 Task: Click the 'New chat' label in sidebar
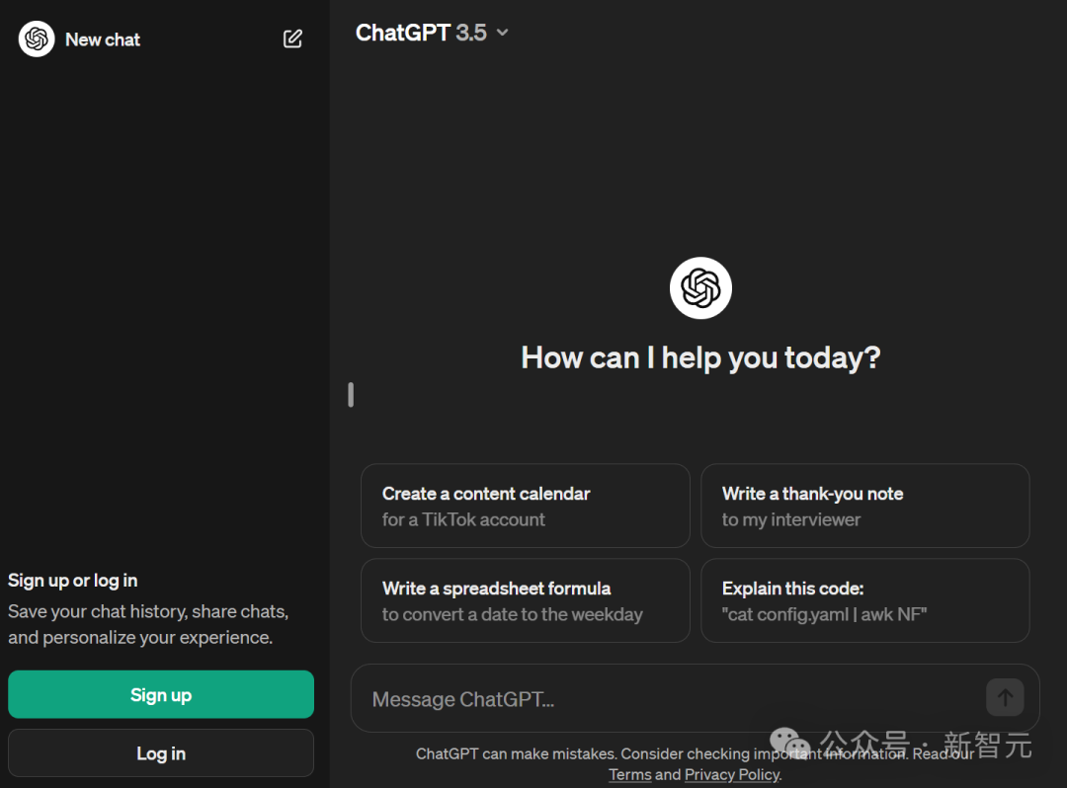103,39
